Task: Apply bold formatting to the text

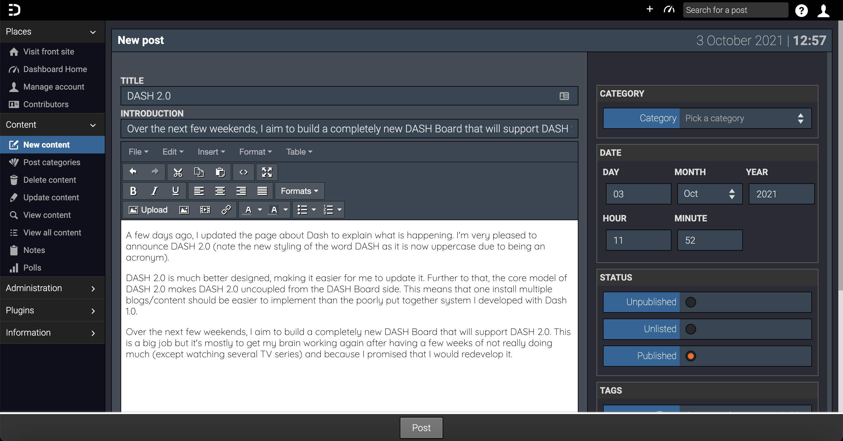Action: (x=133, y=191)
